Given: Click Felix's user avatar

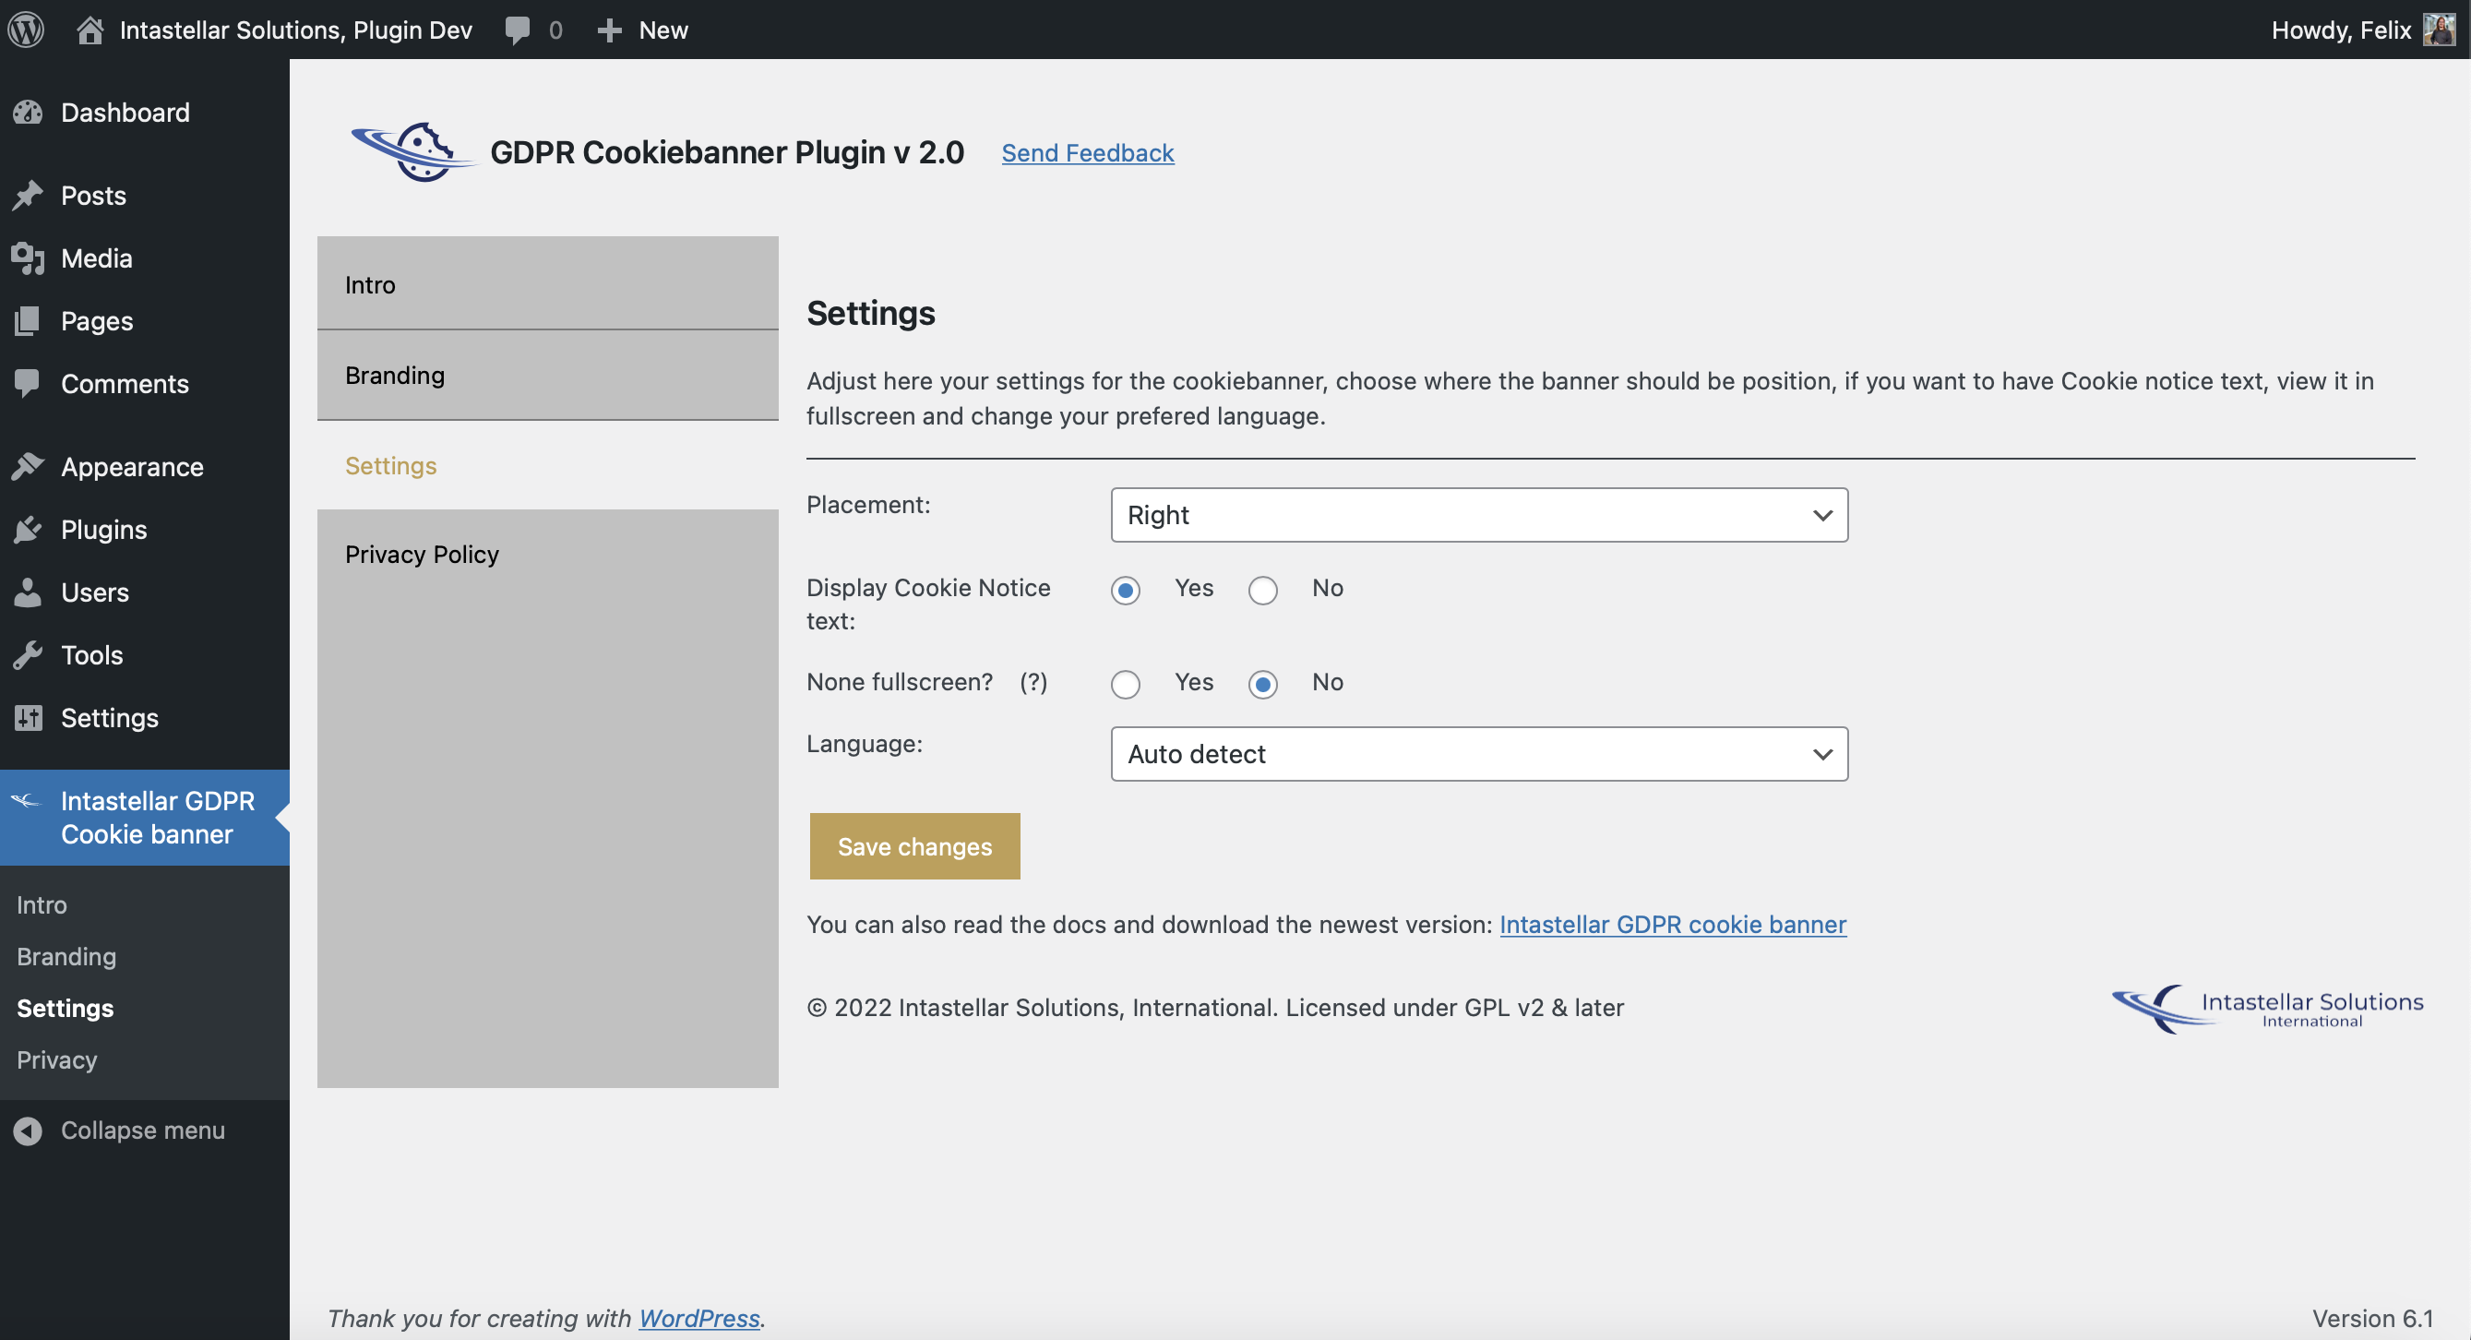Looking at the screenshot, I should click(x=2439, y=30).
